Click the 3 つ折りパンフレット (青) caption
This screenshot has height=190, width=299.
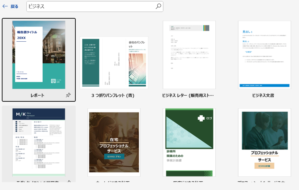113,95
